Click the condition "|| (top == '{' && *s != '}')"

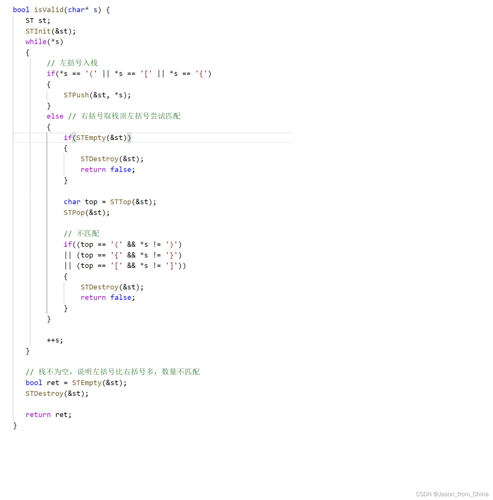[123, 255]
